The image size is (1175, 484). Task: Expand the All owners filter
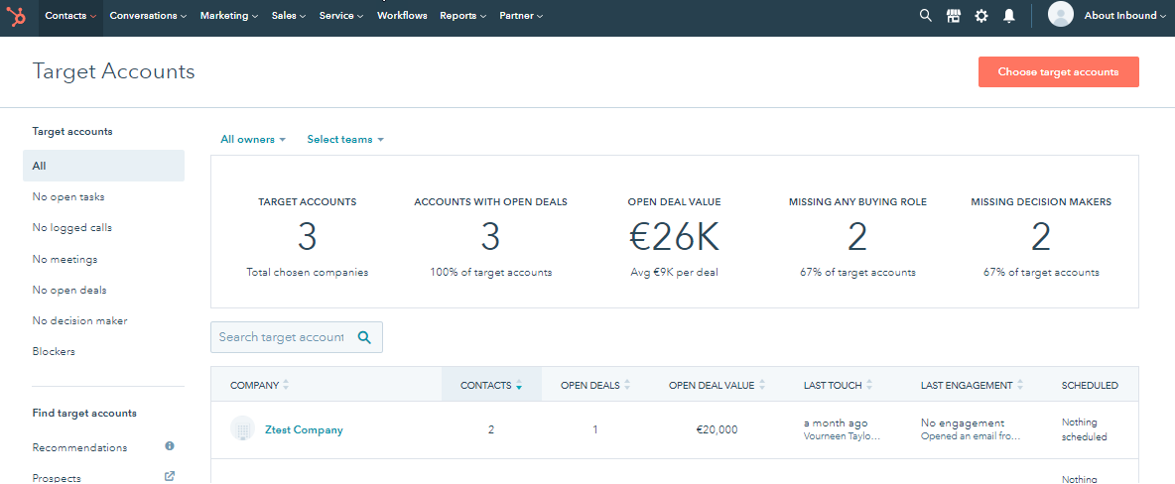[x=253, y=140]
